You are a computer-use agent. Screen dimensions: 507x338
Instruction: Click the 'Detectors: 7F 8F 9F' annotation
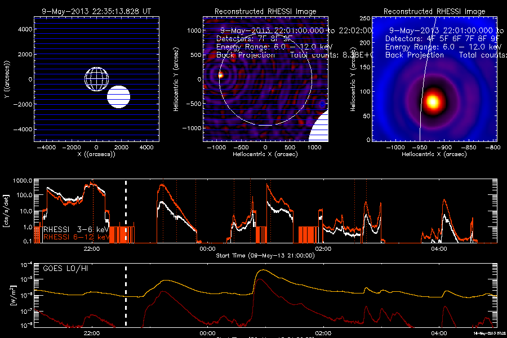click(254, 38)
